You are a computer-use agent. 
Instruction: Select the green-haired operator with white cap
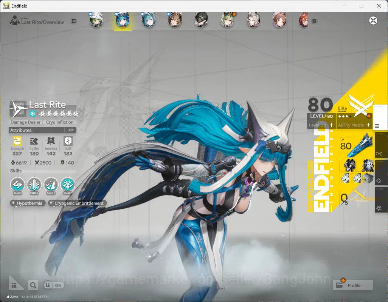point(96,20)
